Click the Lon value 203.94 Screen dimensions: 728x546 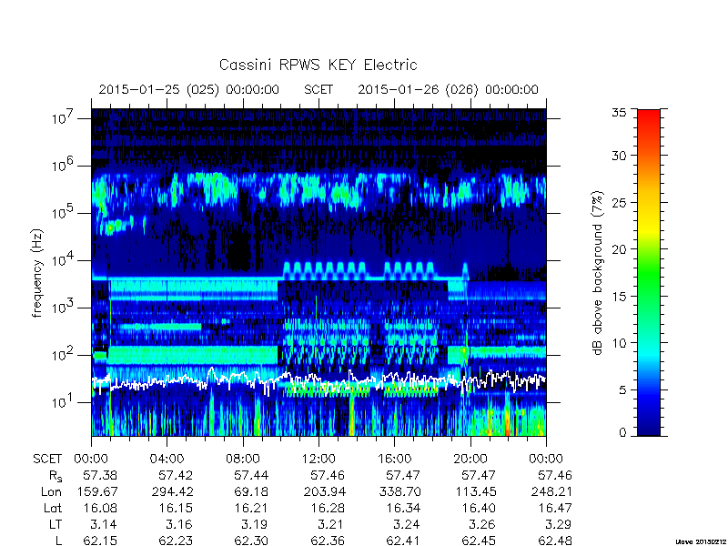(x=324, y=491)
